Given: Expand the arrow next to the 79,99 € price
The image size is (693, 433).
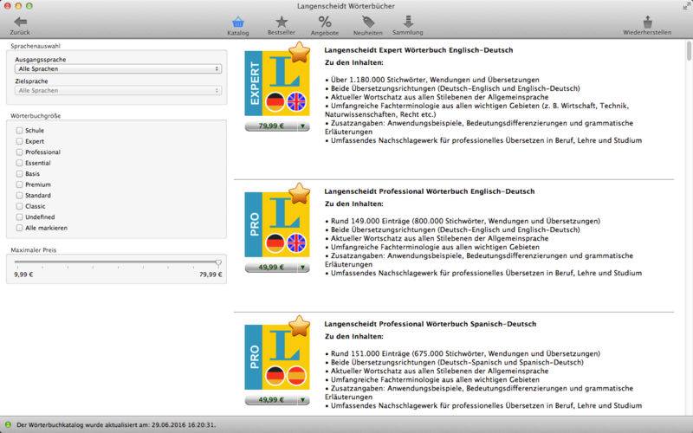Looking at the screenshot, I should click(302, 126).
